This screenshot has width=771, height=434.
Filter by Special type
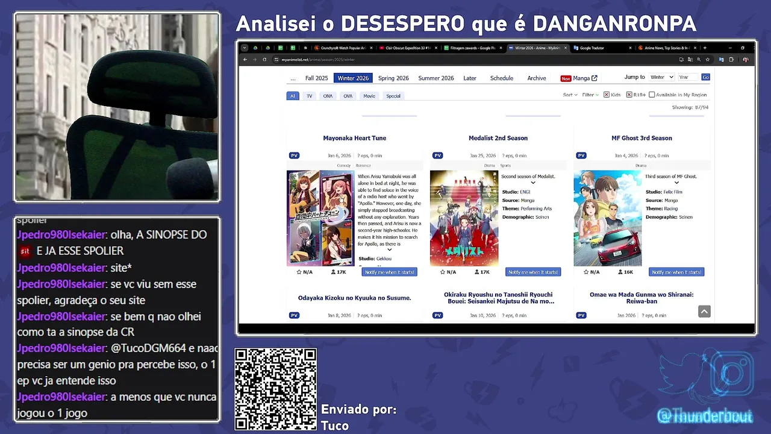393,96
